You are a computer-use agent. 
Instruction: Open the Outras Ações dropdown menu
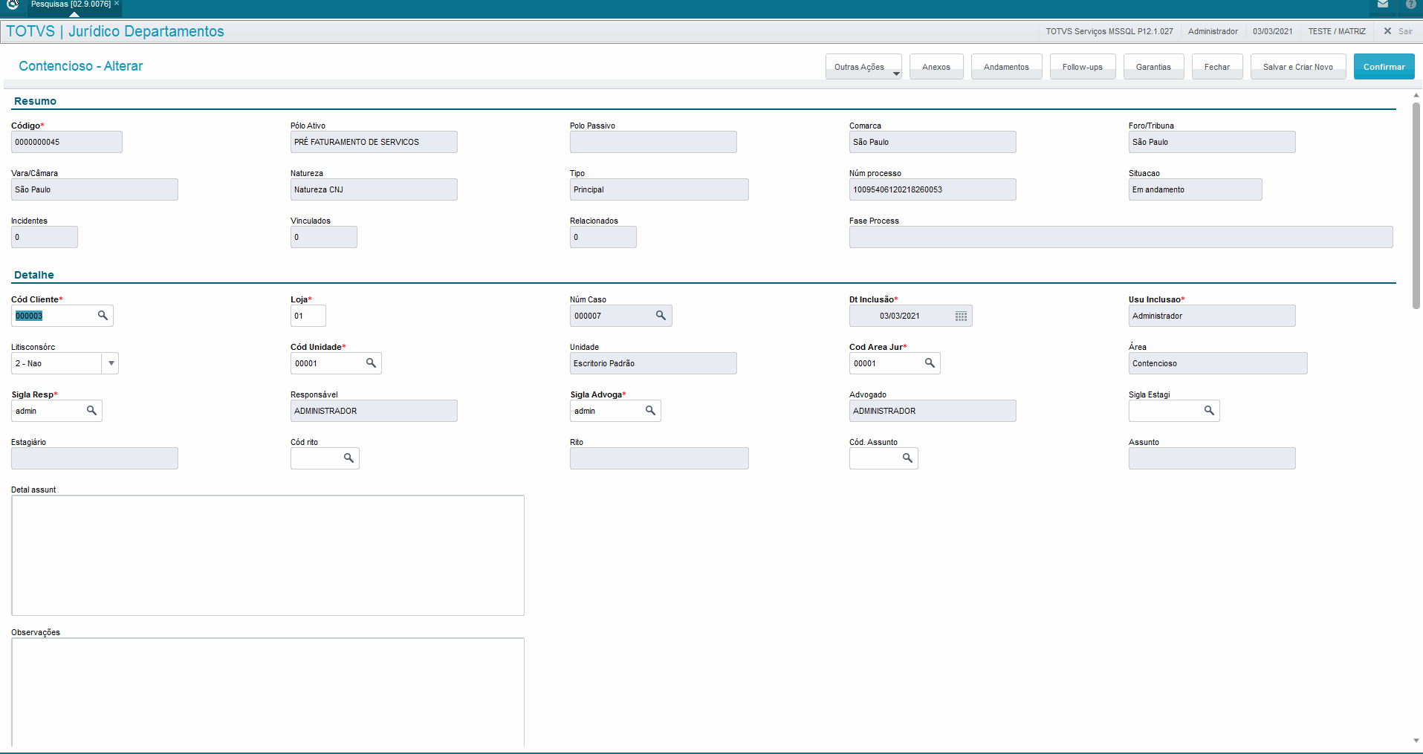[x=863, y=67]
